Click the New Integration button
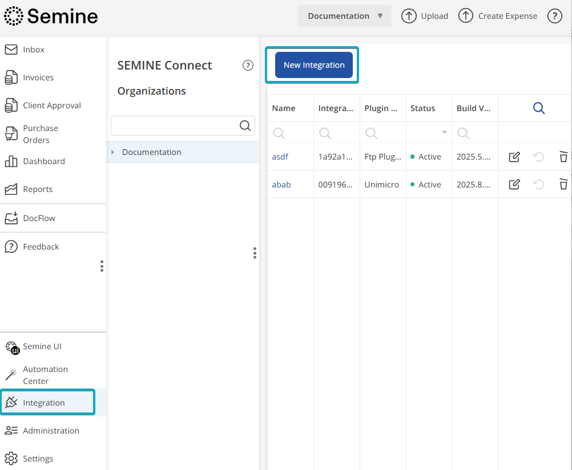Image resolution: width=572 pixels, height=470 pixels. [x=314, y=65]
